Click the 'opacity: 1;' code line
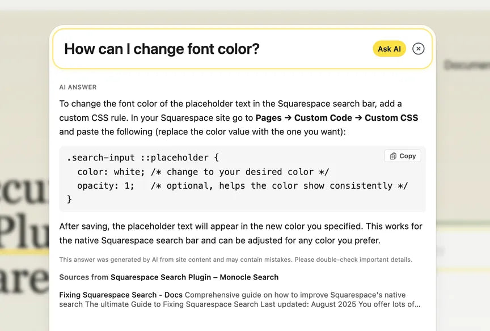Screen dimensions: 490x331 [x=243, y=186]
